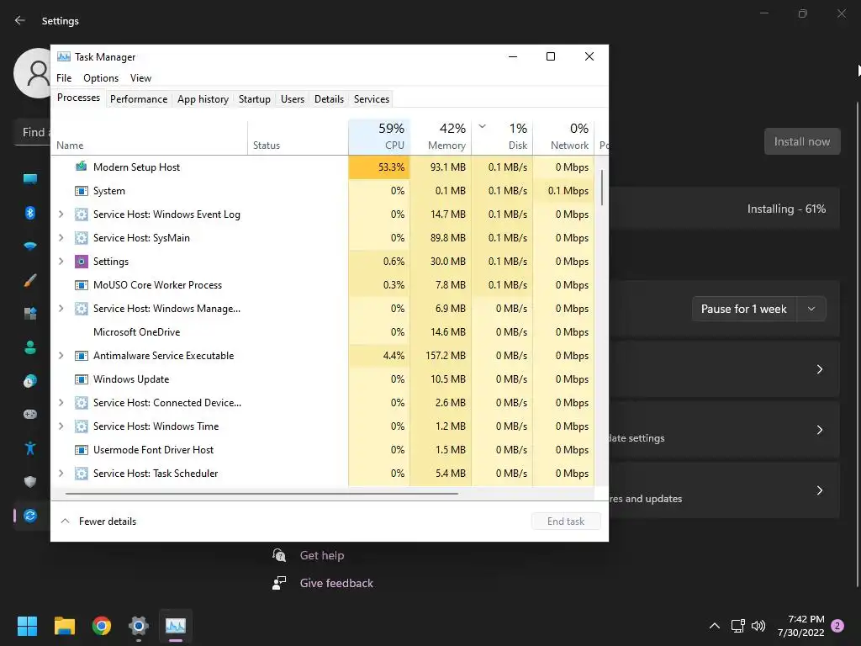Select the Microsoft OneDrive process row
The image size is (861, 646).
[x=323, y=331]
